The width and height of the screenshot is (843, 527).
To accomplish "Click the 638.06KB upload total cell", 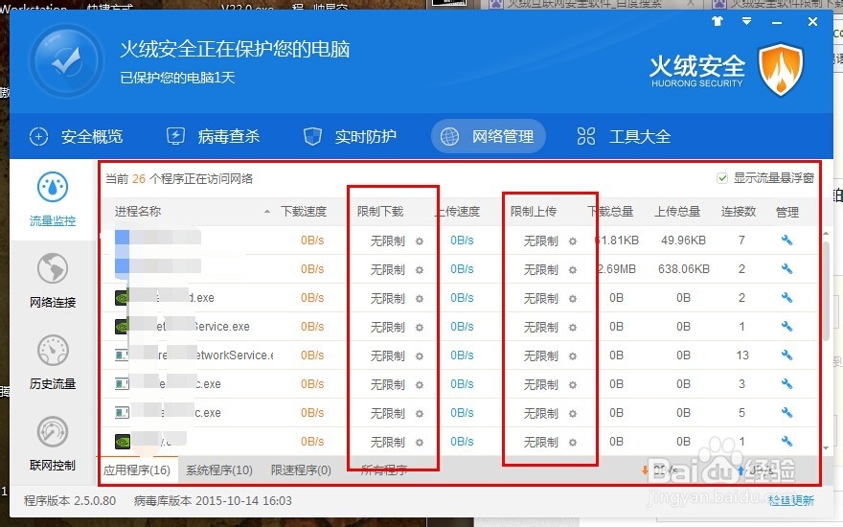I will pos(684,269).
